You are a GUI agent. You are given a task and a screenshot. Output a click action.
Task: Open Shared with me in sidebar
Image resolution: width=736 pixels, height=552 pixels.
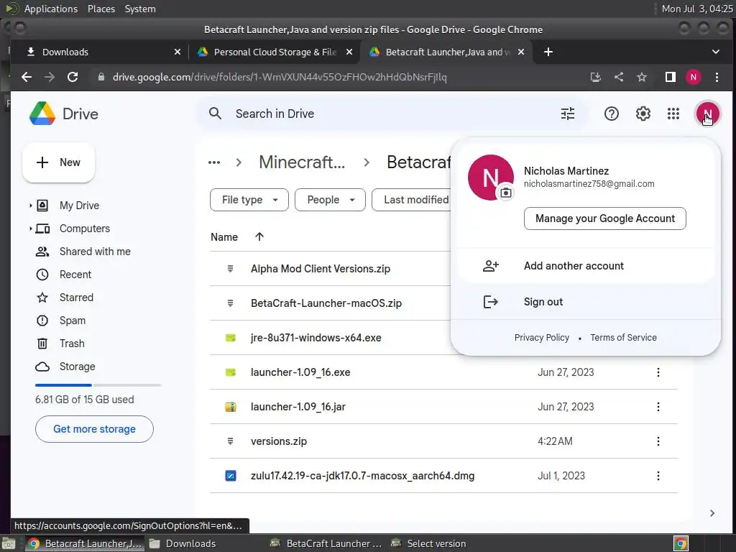coord(95,252)
